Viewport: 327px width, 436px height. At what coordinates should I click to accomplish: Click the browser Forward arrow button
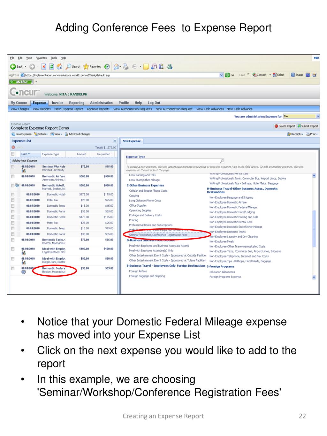click(x=32, y=67)
